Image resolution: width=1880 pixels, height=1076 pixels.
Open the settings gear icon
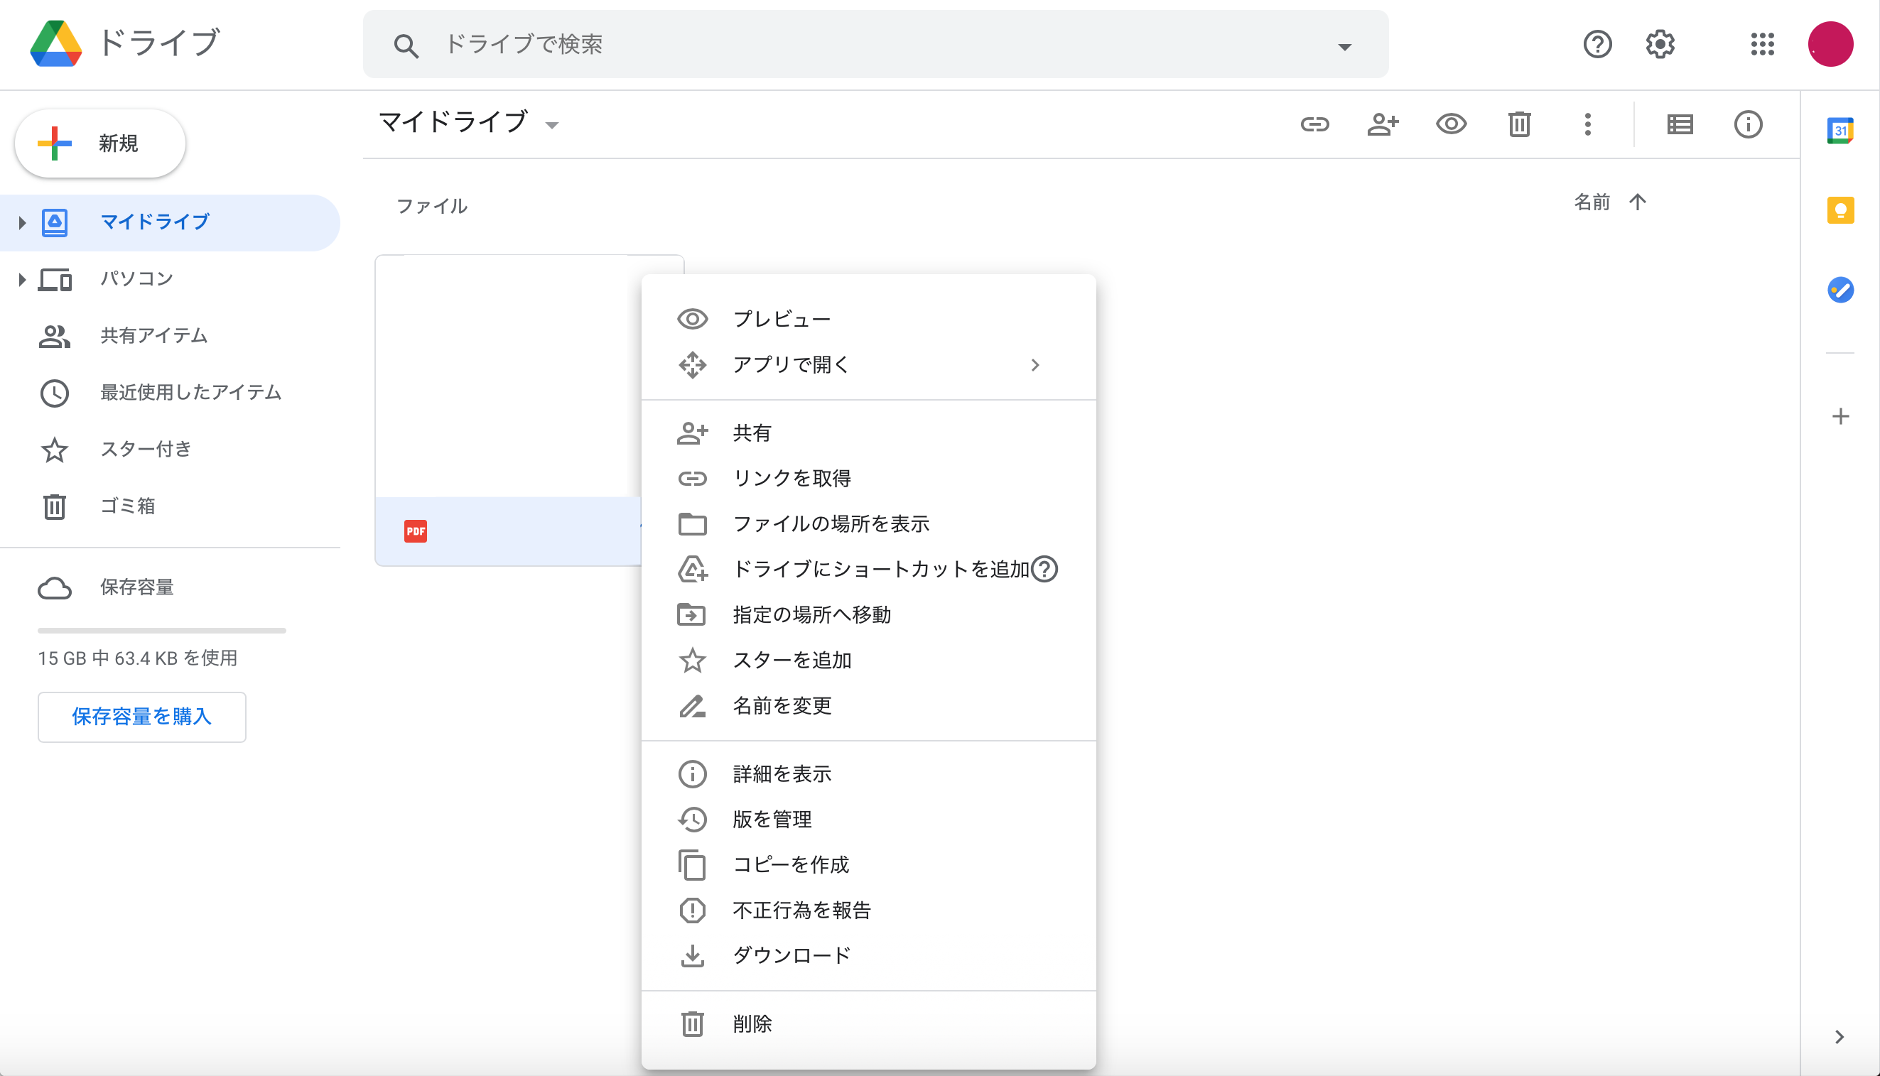pyautogui.click(x=1660, y=44)
